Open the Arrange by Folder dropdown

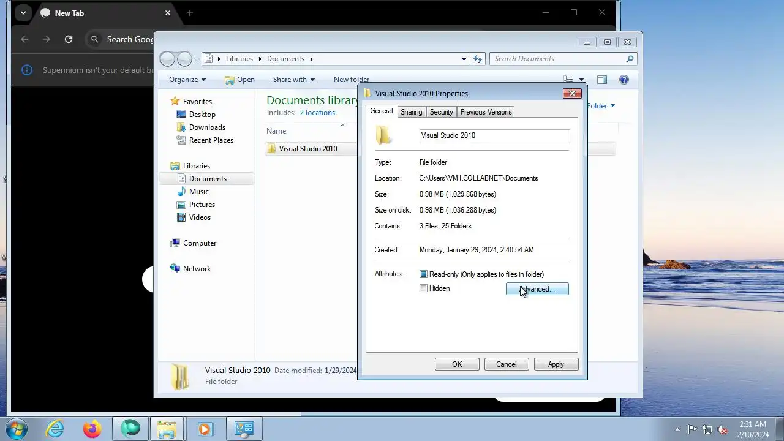click(x=601, y=106)
